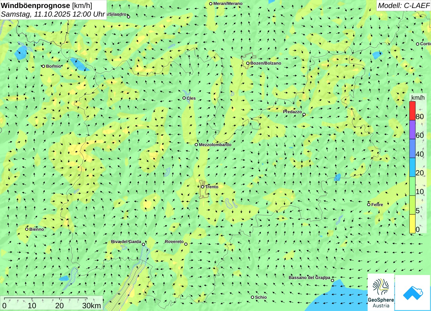Click the yellow 0-5 km/h legend color
This screenshot has width=431, height=311.
[412, 224]
